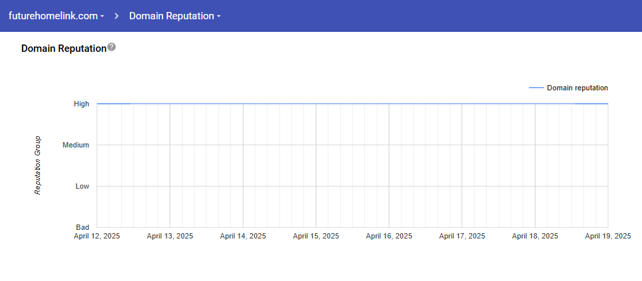Click the blue legend line swatch

click(536, 88)
